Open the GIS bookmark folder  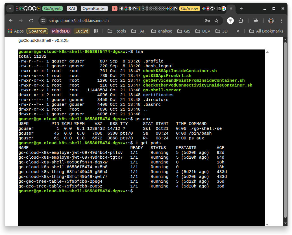[x=184, y=31]
